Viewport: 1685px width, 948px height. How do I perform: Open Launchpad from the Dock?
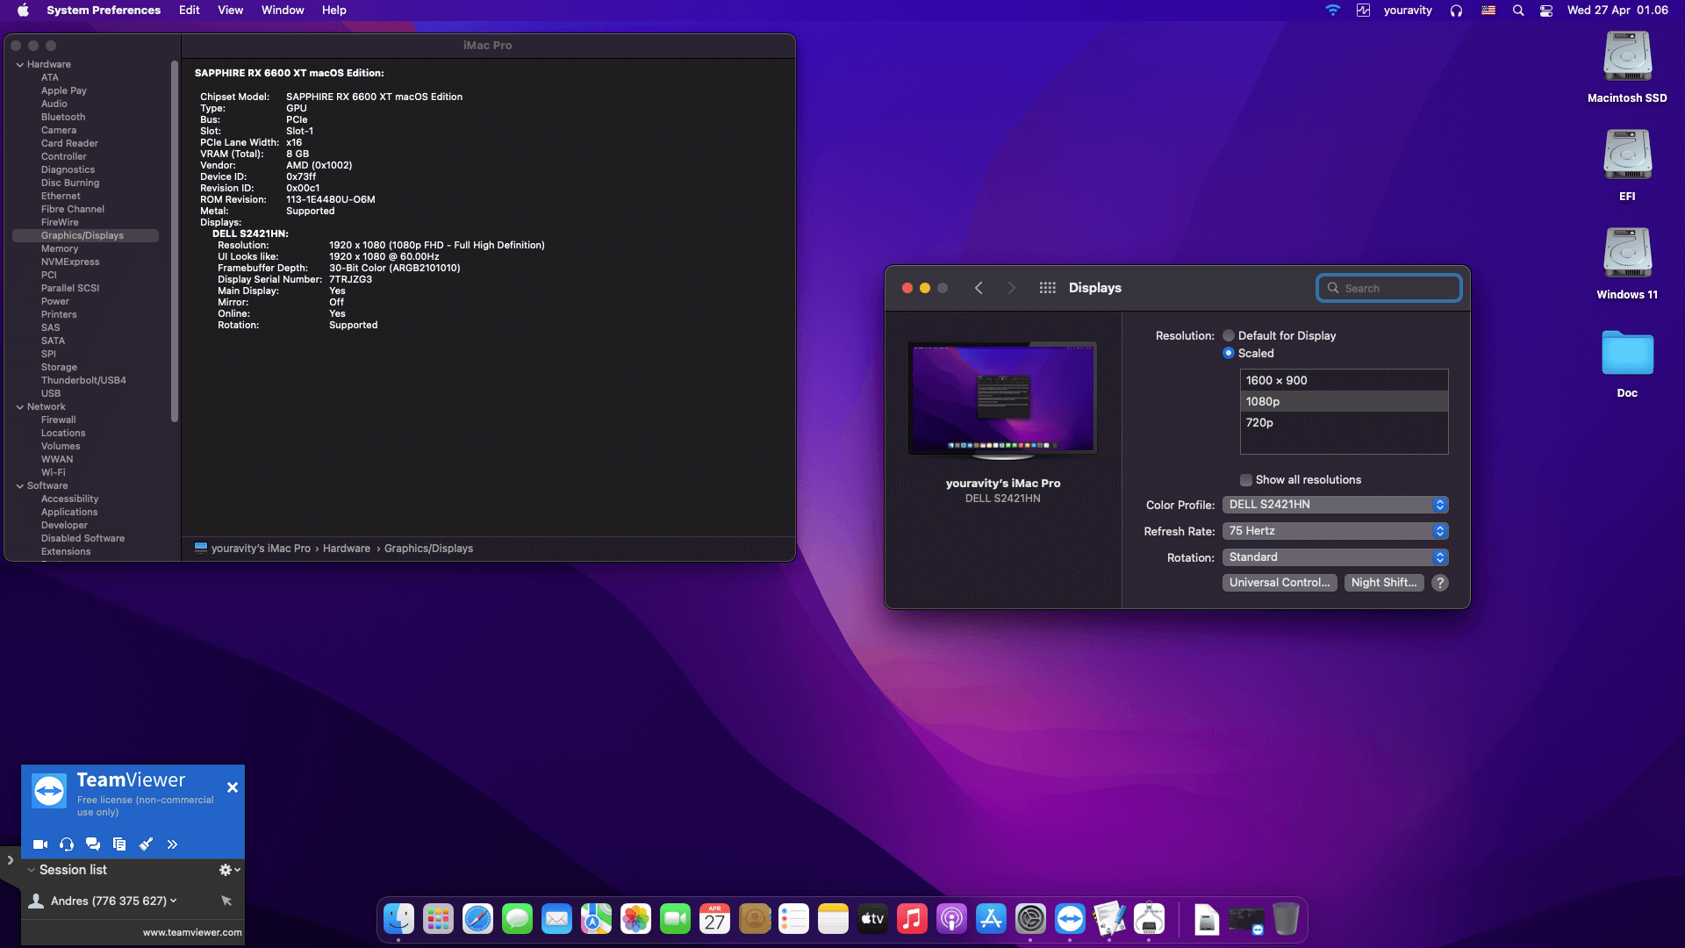tap(439, 919)
